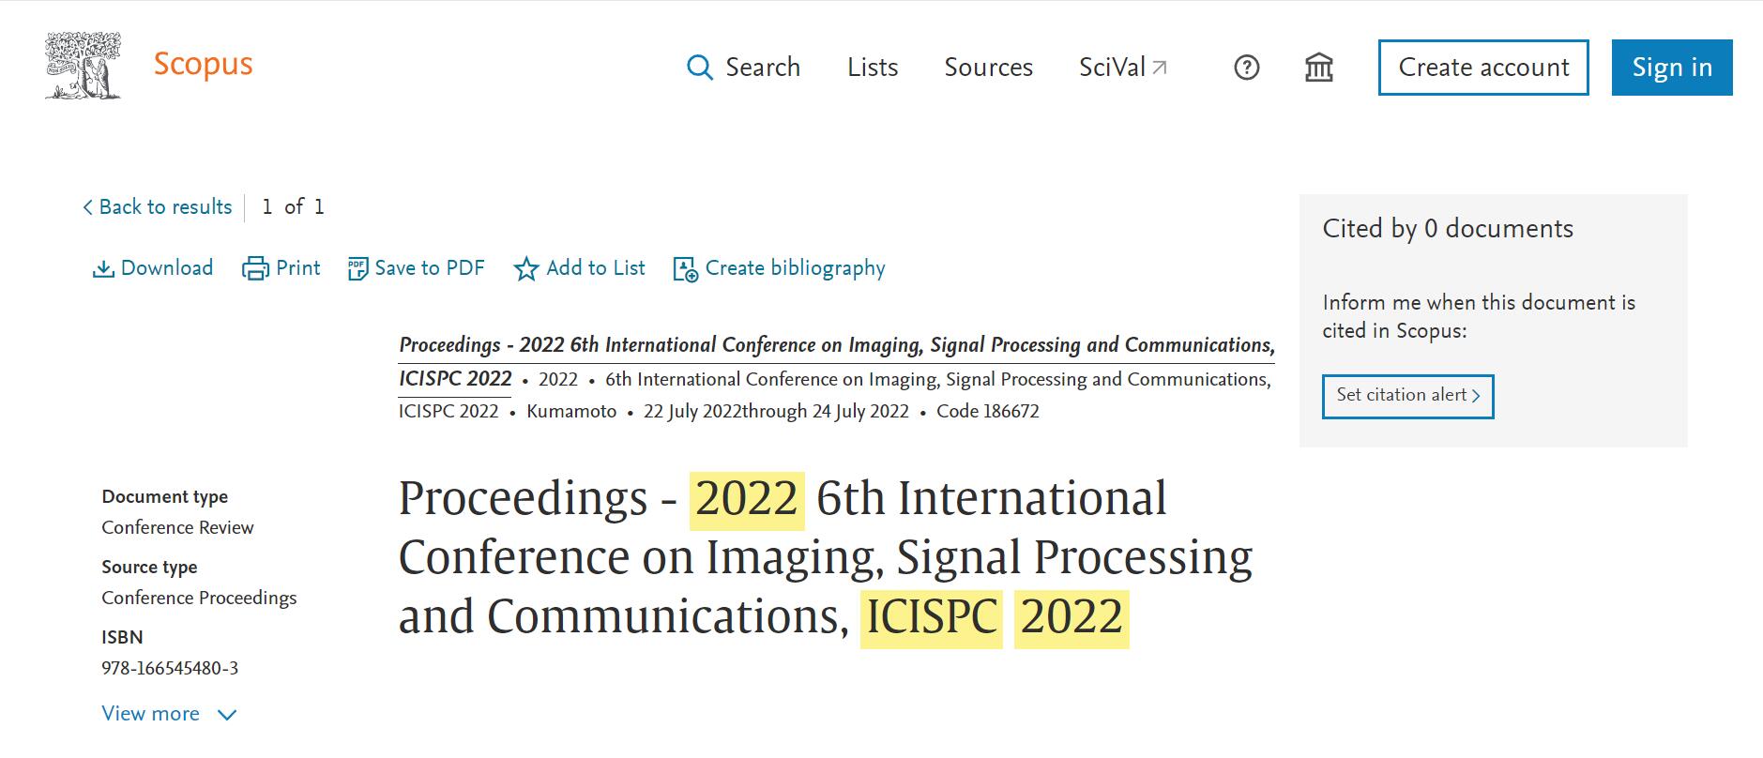
Task: Open the SciVal external link
Action: pyautogui.click(x=1123, y=68)
